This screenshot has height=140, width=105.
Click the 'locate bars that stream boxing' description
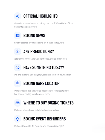[x=41, y=92]
